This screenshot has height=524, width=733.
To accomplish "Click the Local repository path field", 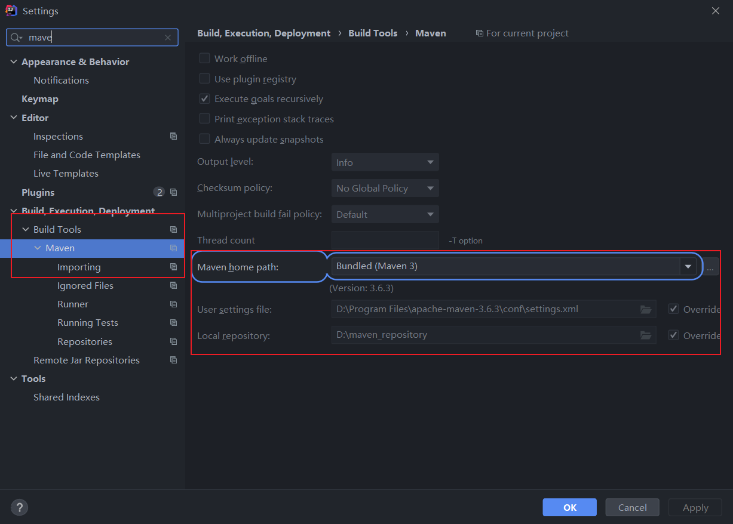I will coord(494,335).
